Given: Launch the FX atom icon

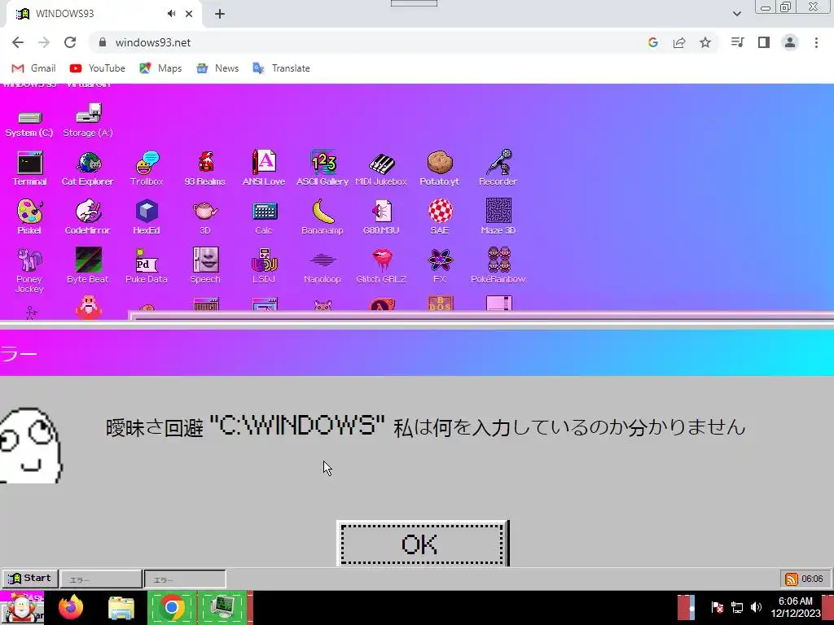Looking at the screenshot, I should [440, 265].
